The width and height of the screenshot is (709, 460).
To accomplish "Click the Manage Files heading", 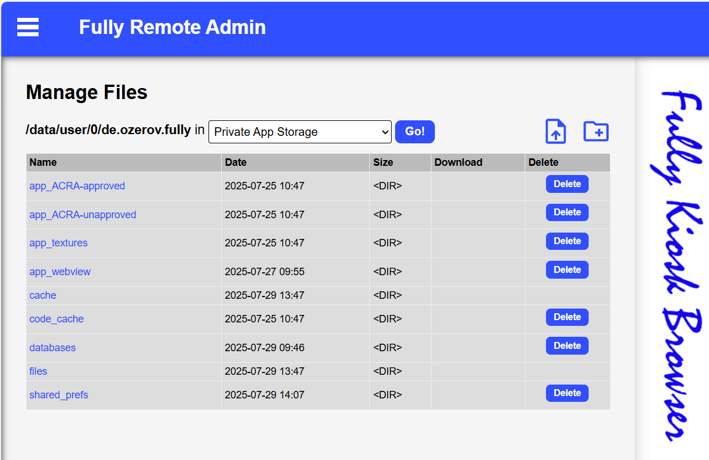I will [87, 92].
